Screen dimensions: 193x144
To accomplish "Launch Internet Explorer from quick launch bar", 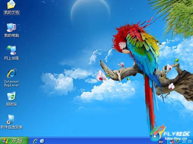I will (35, 141).
